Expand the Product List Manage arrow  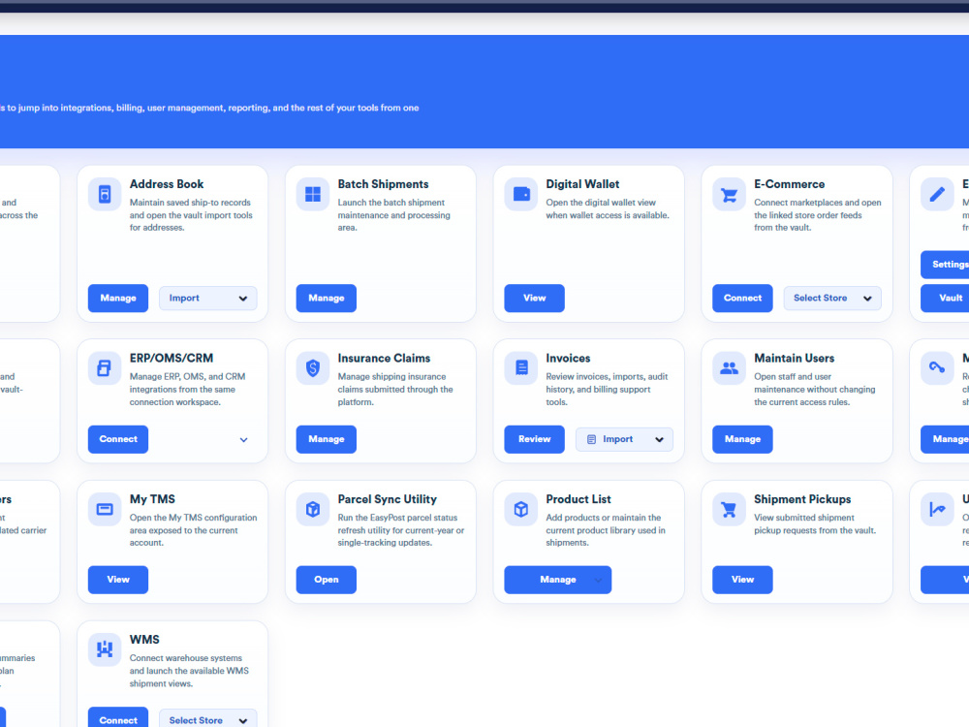point(598,580)
